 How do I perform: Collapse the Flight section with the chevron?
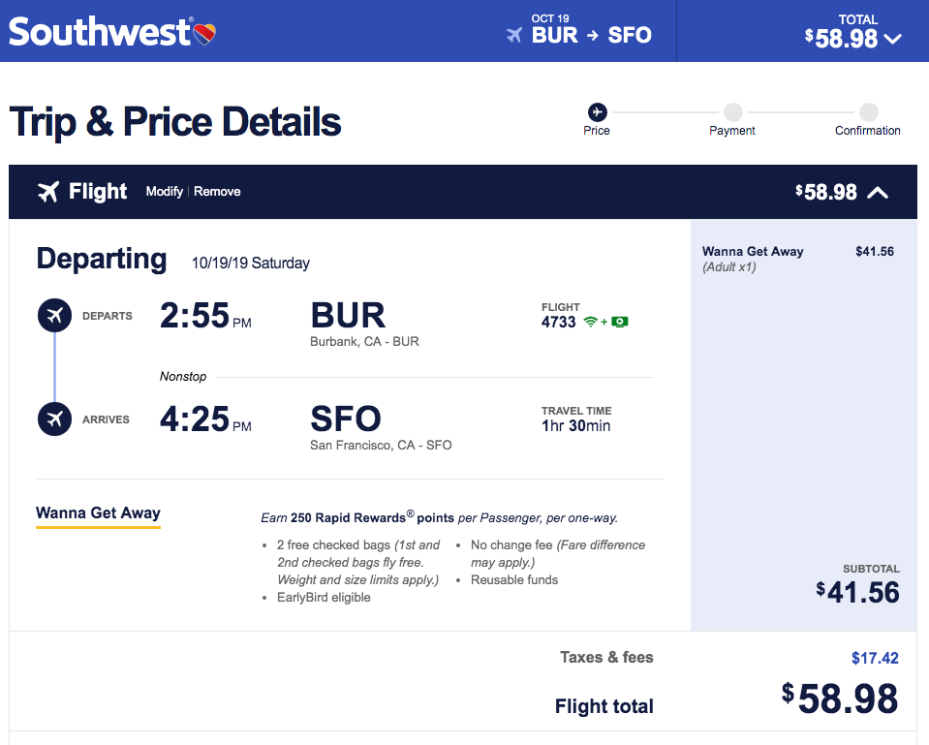tap(878, 192)
